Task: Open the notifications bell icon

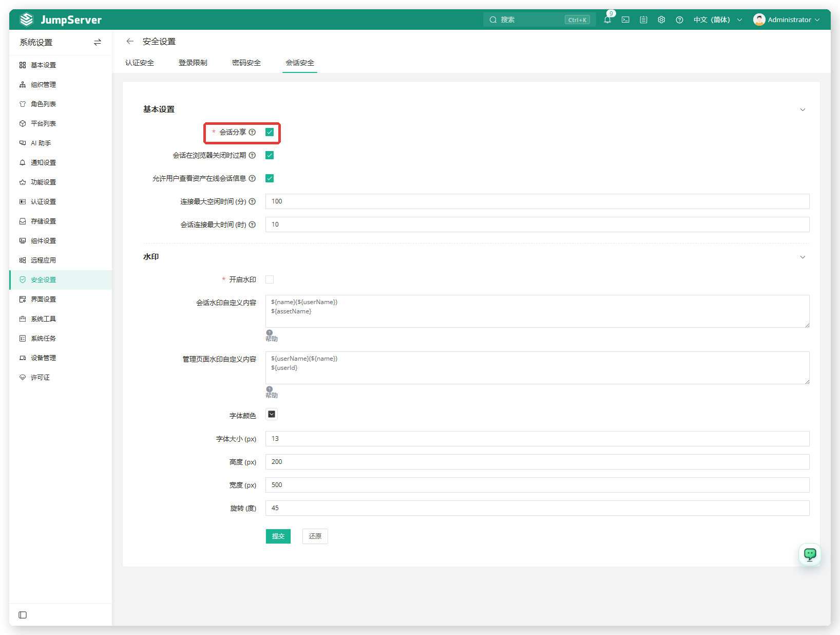Action: coord(607,20)
